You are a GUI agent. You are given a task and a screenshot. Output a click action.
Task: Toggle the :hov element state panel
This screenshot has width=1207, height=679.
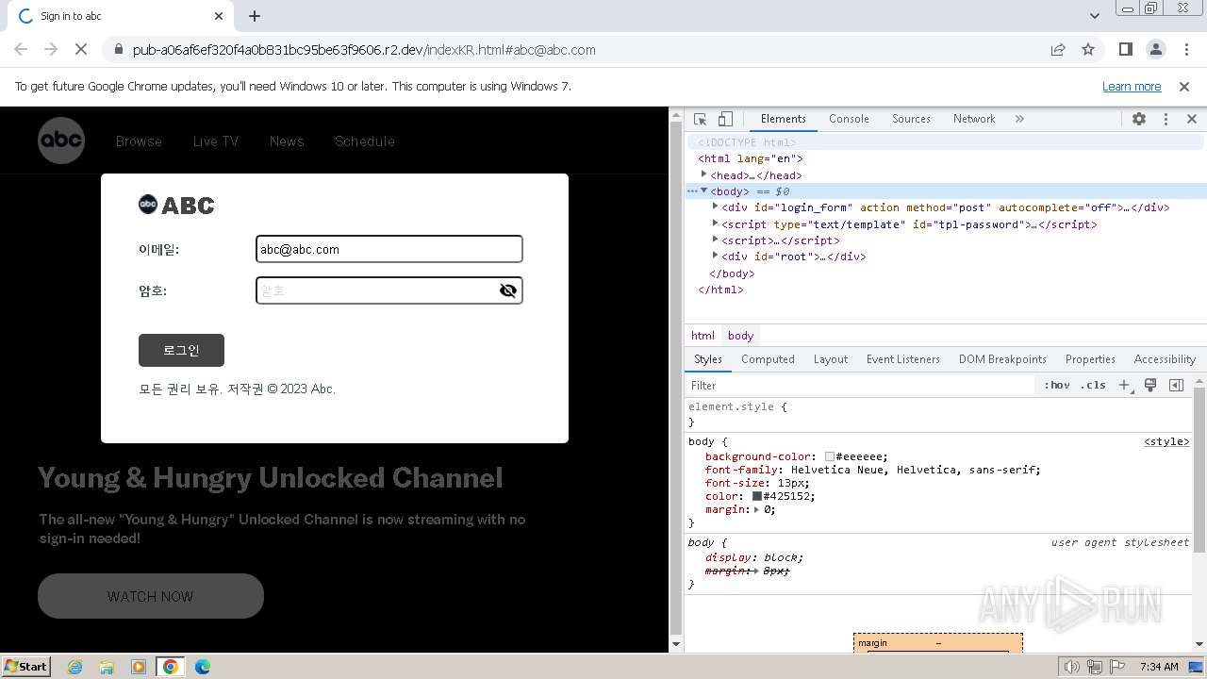[1057, 385]
